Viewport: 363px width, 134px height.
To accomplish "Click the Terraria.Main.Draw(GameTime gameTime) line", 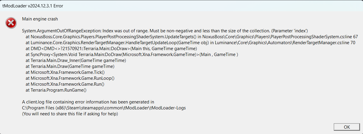I will click(70, 66).
